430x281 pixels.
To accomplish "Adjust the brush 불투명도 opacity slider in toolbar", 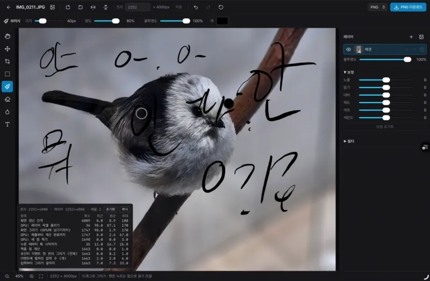I will 175,21.
